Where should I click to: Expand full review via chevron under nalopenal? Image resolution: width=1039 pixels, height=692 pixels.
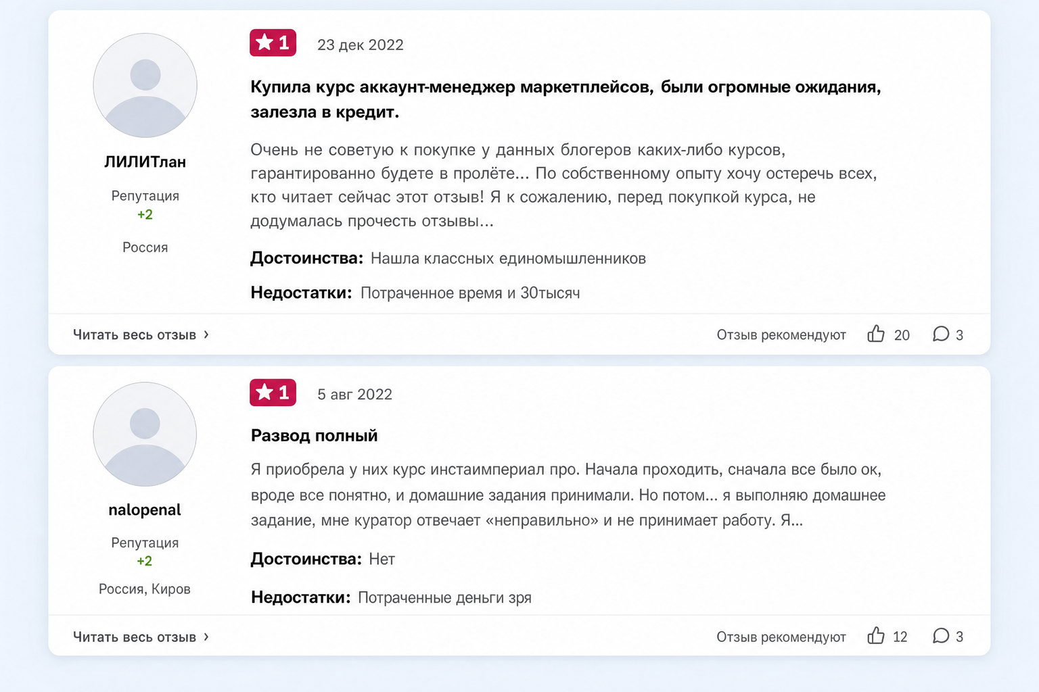tap(206, 637)
